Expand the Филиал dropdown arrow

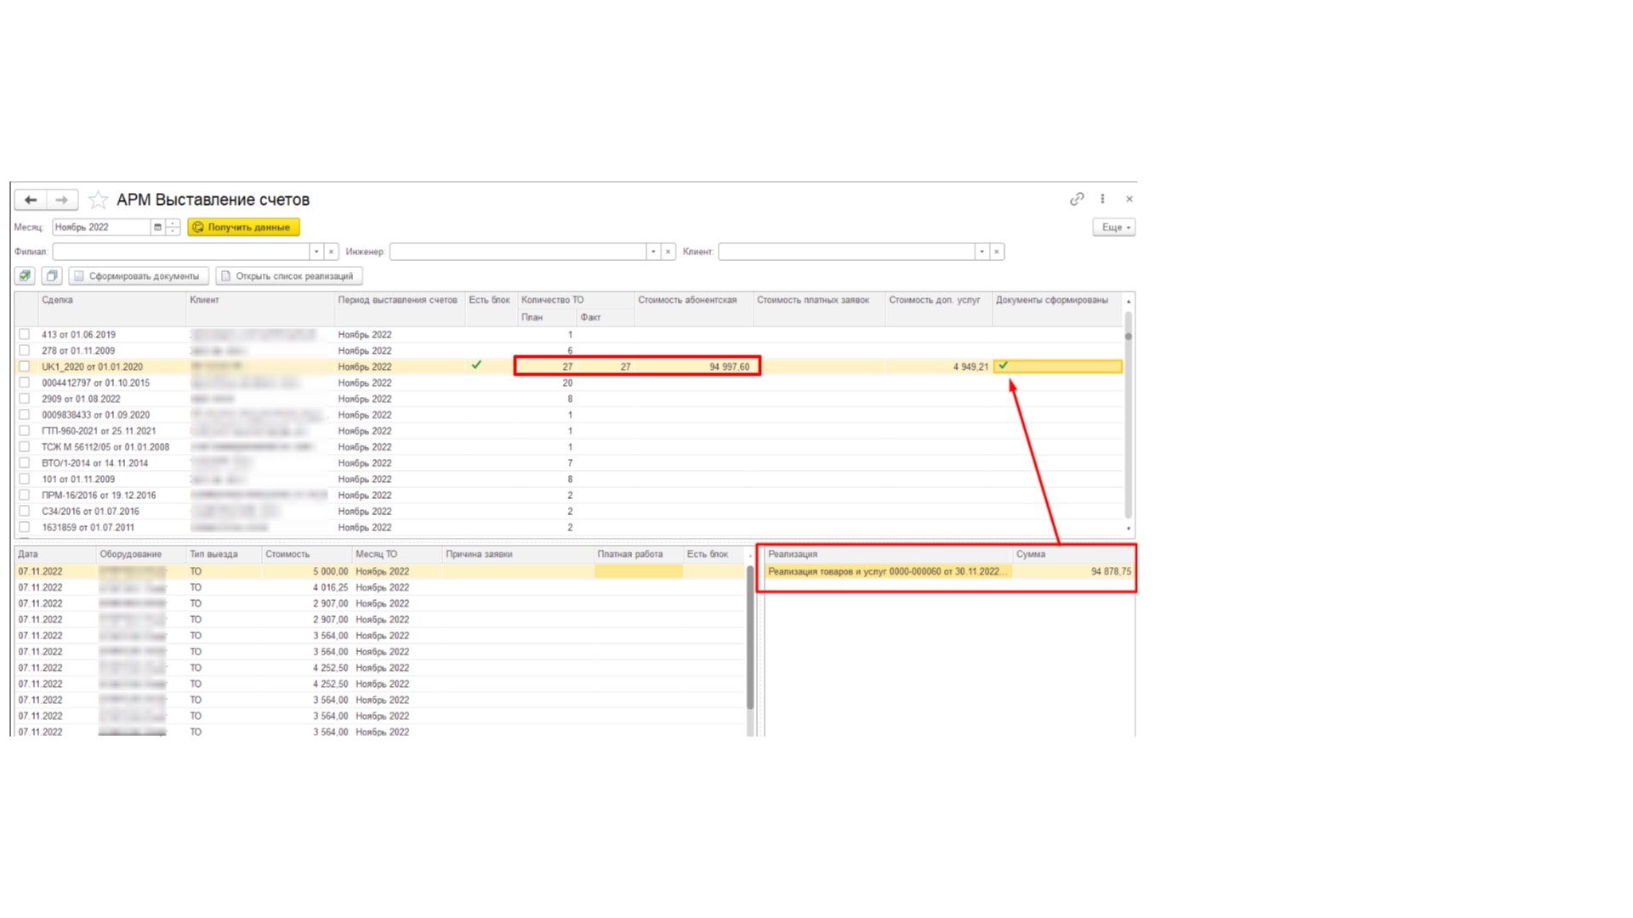[316, 252]
